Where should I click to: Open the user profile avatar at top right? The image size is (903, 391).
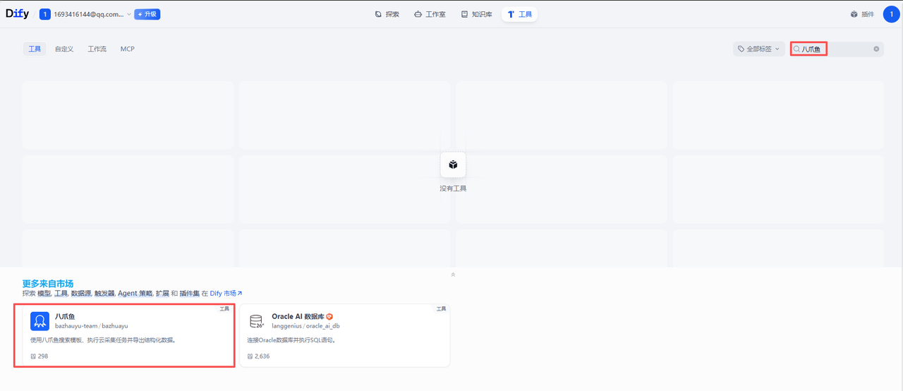coord(891,14)
